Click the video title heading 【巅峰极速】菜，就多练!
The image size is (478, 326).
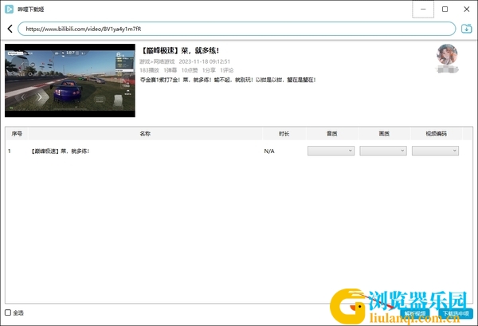pyautogui.click(x=179, y=50)
